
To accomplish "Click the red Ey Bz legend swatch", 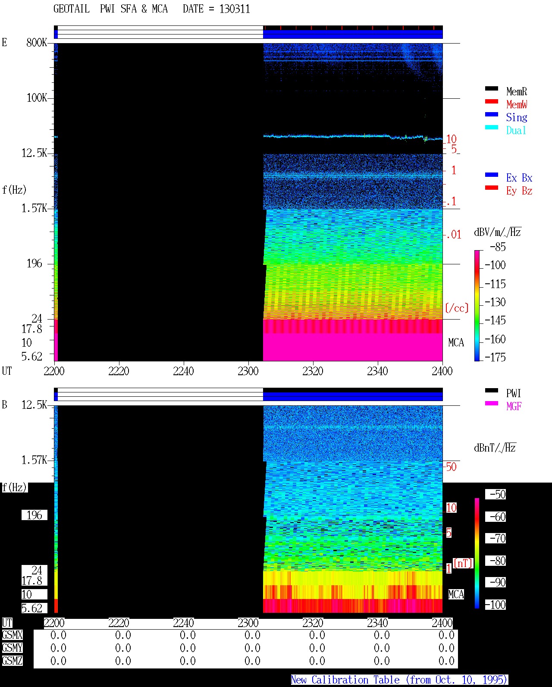I will point(492,188).
